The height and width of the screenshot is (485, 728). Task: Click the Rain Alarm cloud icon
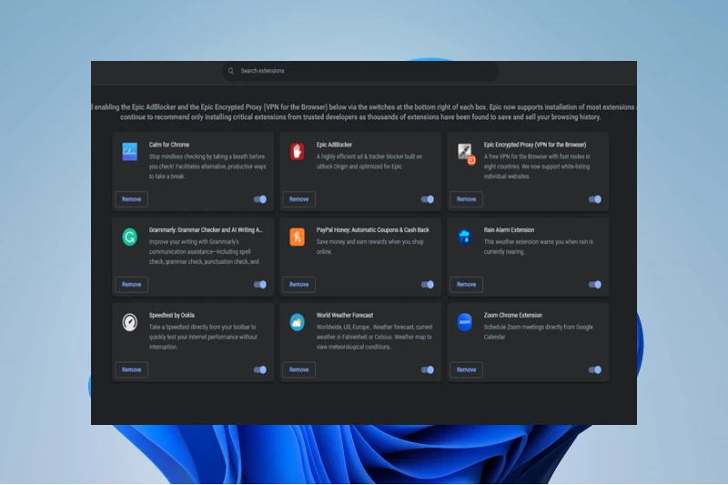click(x=464, y=237)
